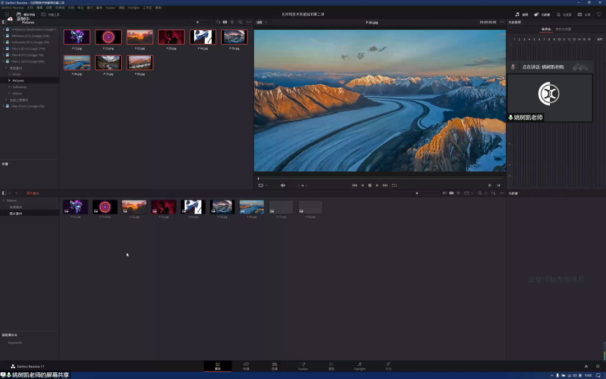Open the media pool three-dot options menu
This screenshot has height=379, width=606.
point(502,193)
